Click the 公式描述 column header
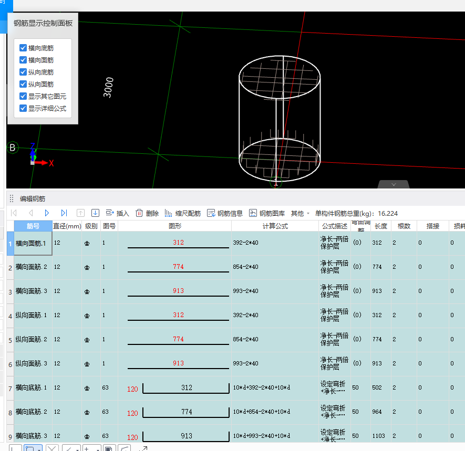 [335, 226]
